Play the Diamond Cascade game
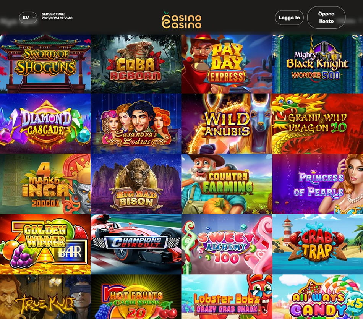The width and height of the screenshot is (363, 319). tap(45, 123)
